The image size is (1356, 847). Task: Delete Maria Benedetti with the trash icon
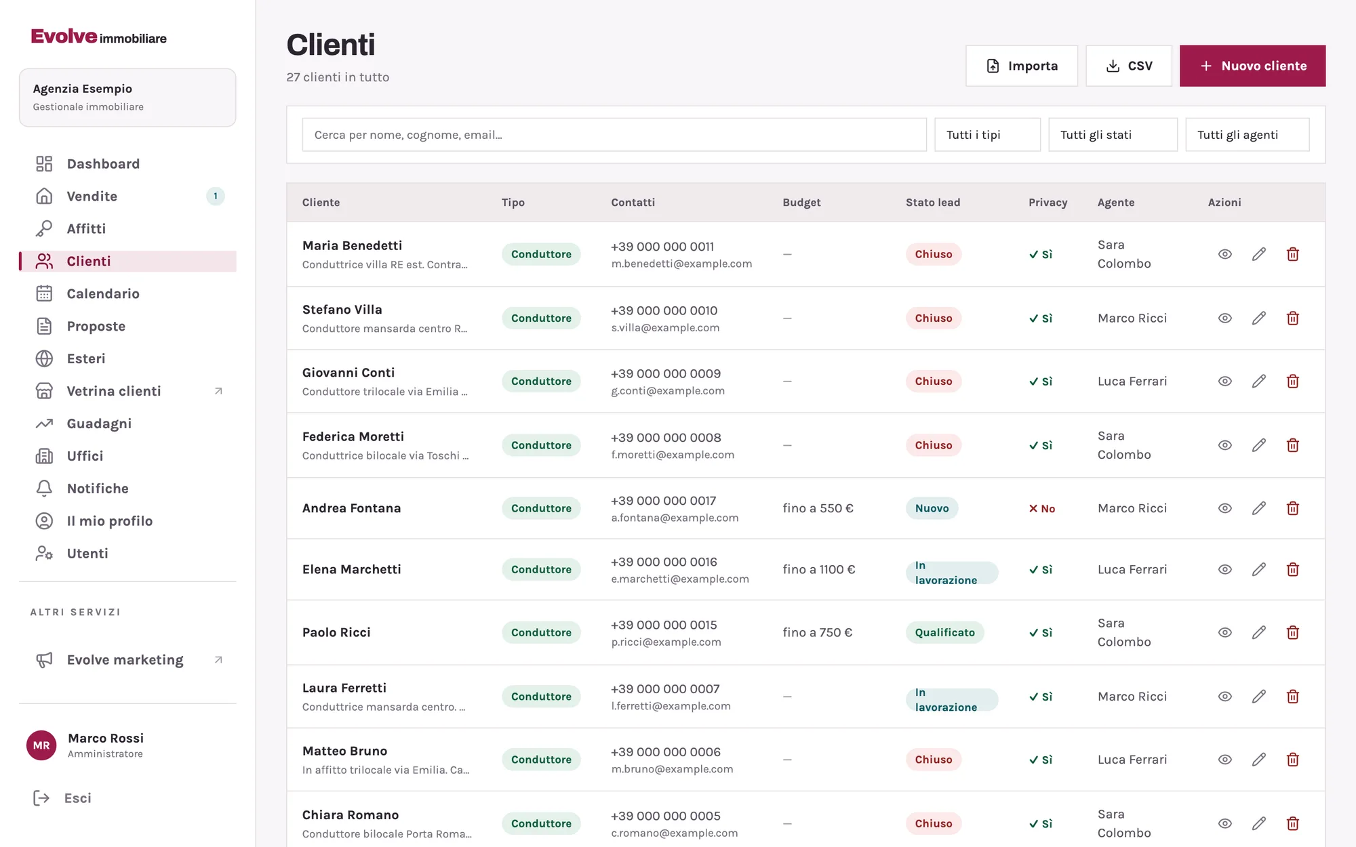click(x=1292, y=254)
